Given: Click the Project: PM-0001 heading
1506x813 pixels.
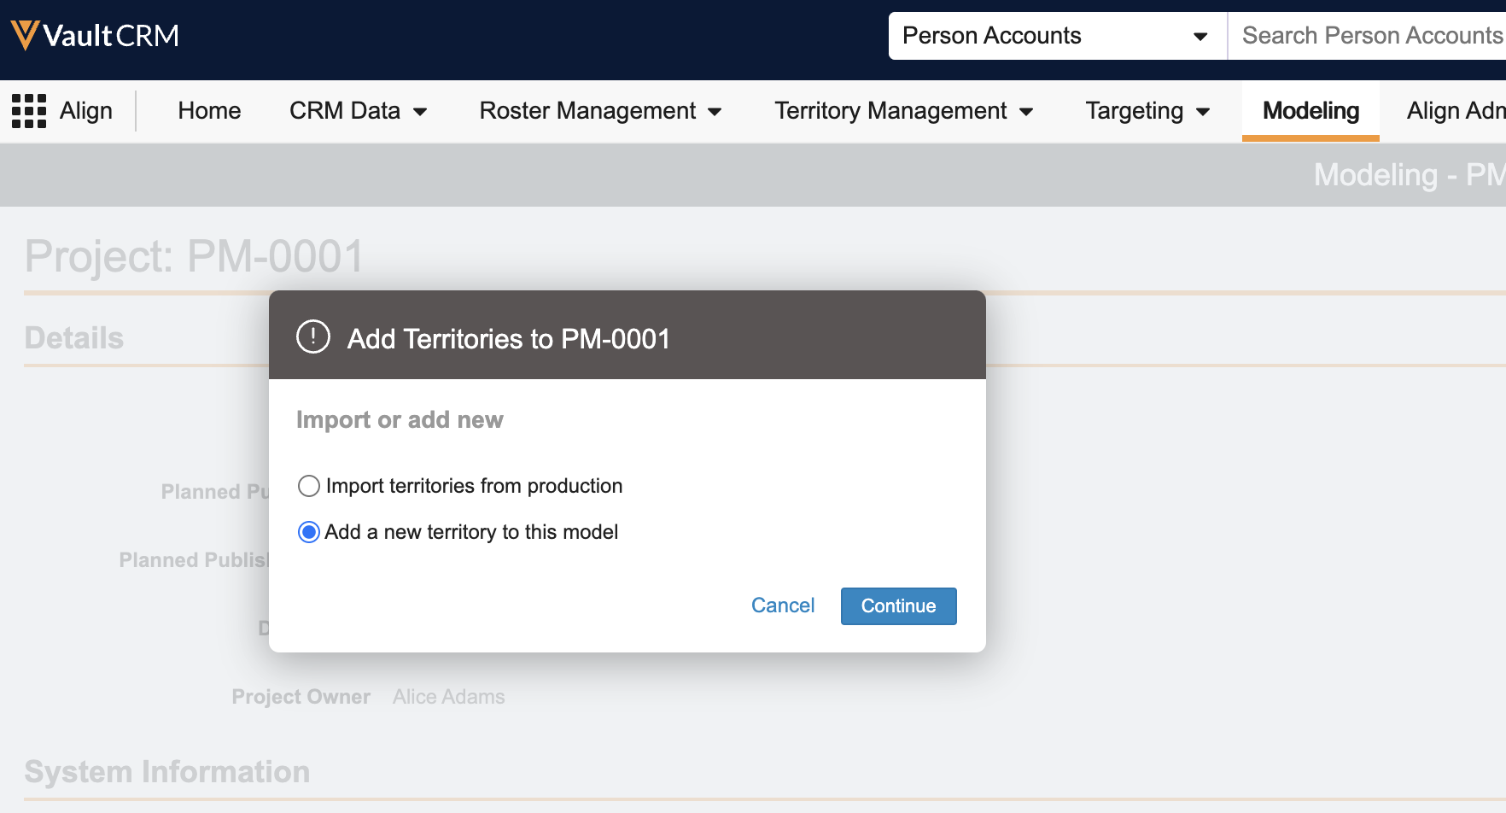Looking at the screenshot, I should tap(195, 256).
